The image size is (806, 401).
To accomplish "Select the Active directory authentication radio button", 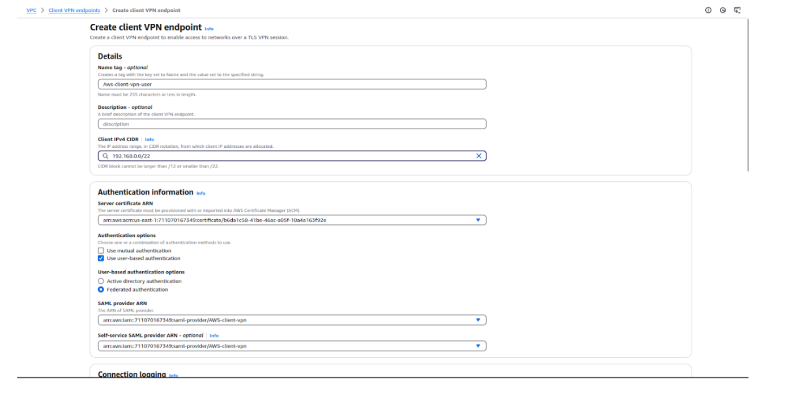I will coord(101,281).
